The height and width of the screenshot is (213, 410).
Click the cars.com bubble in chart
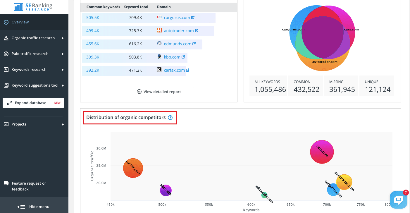coord(322,152)
